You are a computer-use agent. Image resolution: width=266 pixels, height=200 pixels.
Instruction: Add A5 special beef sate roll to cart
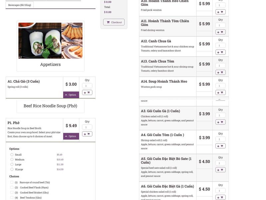(x=220, y=169)
